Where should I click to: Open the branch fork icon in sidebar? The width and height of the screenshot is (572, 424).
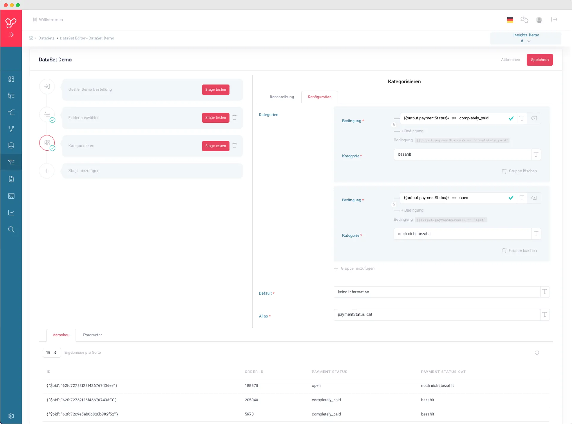[x=11, y=129]
